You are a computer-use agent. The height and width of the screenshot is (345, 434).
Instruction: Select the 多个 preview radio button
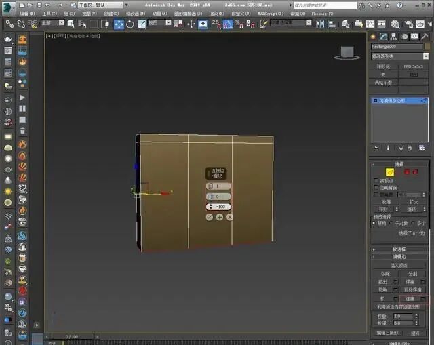(413, 223)
